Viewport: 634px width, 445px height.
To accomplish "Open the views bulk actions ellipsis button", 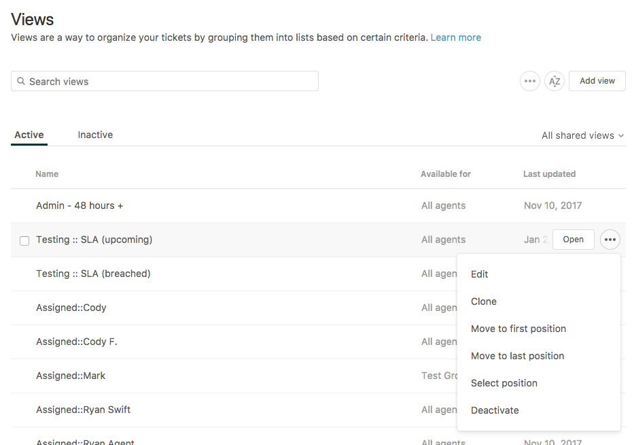I will pos(529,81).
